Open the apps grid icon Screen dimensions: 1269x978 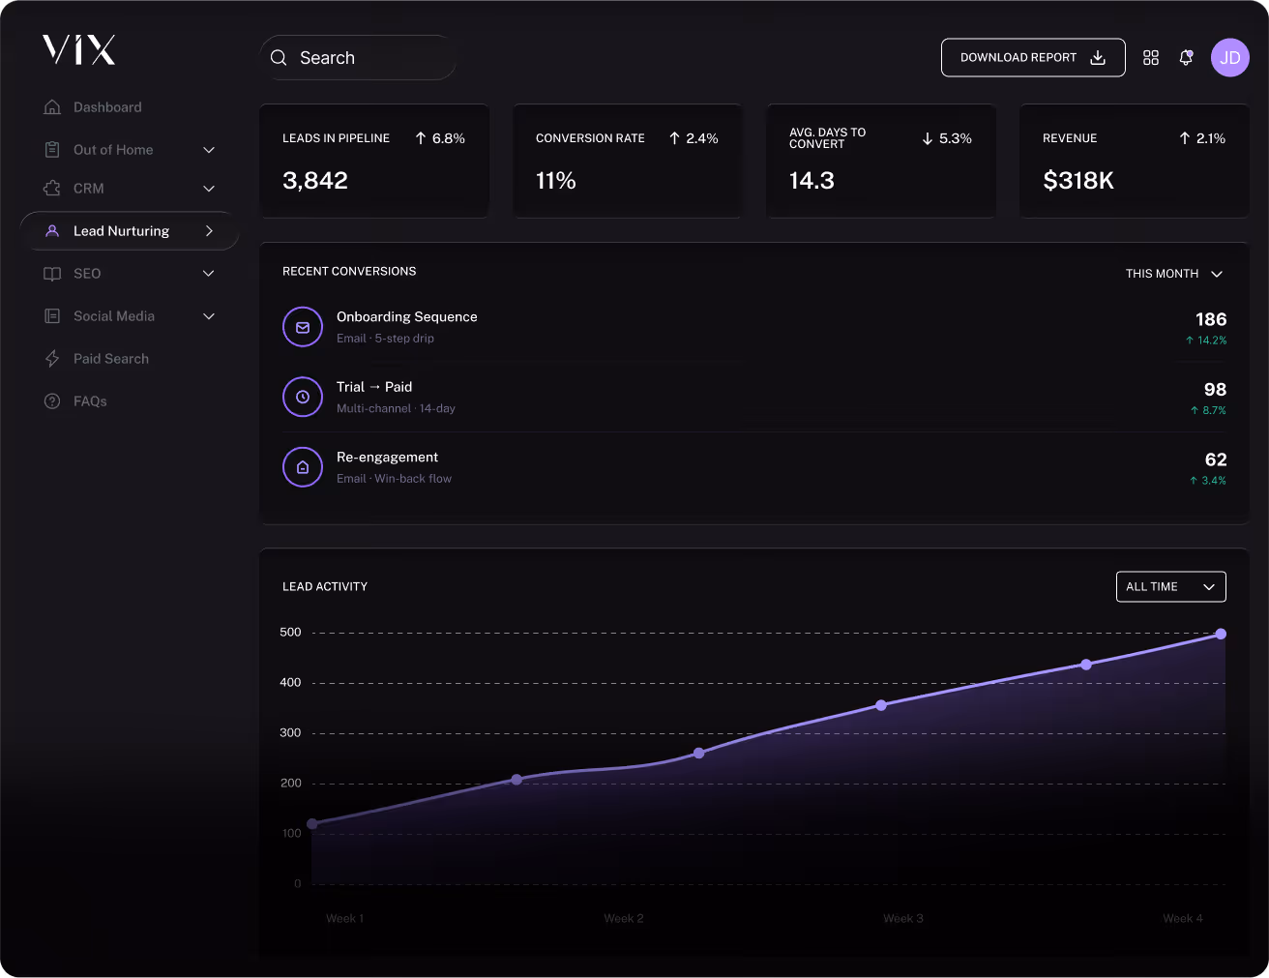click(x=1151, y=58)
